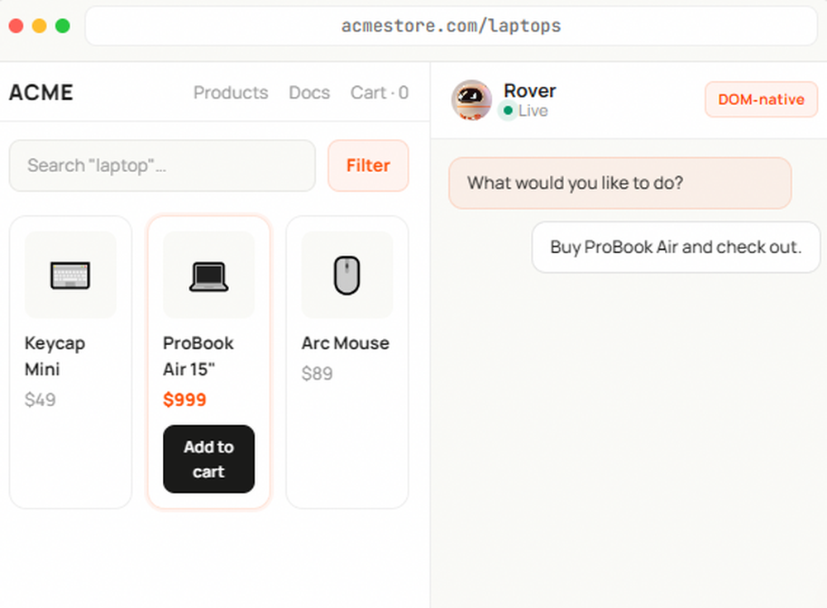Click the keyboard icon on Keycap Mini

[70, 275]
